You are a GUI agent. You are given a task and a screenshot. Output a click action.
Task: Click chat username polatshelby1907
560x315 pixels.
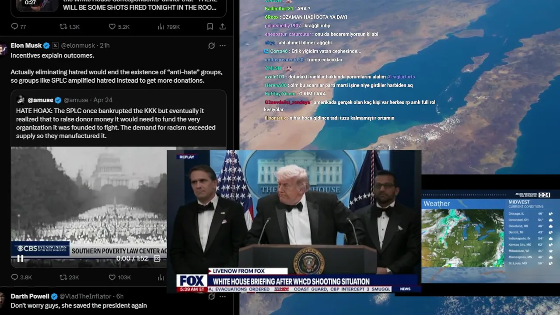283,26
